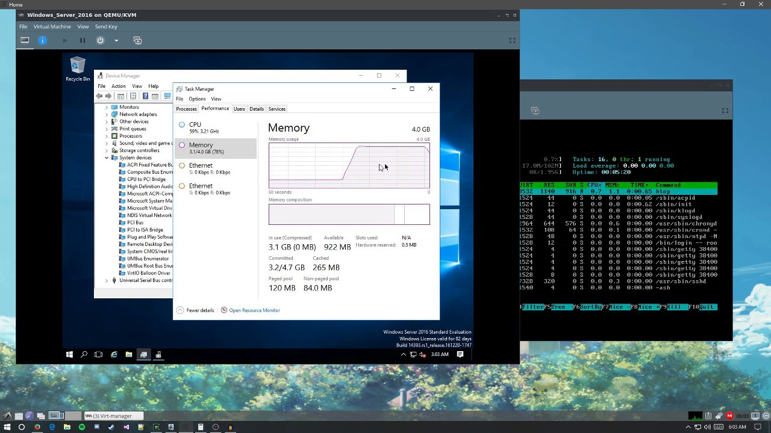Pause the Windows Server 2016 virtual machine
771x433 pixels.
pyautogui.click(x=83, y=40)
